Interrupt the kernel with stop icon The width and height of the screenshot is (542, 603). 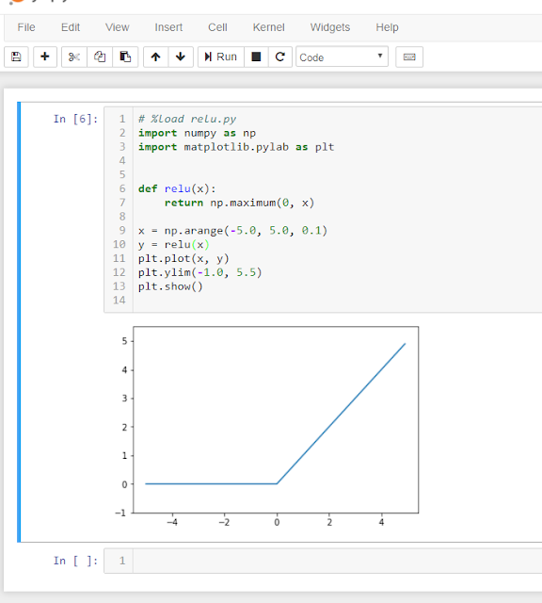256,57
